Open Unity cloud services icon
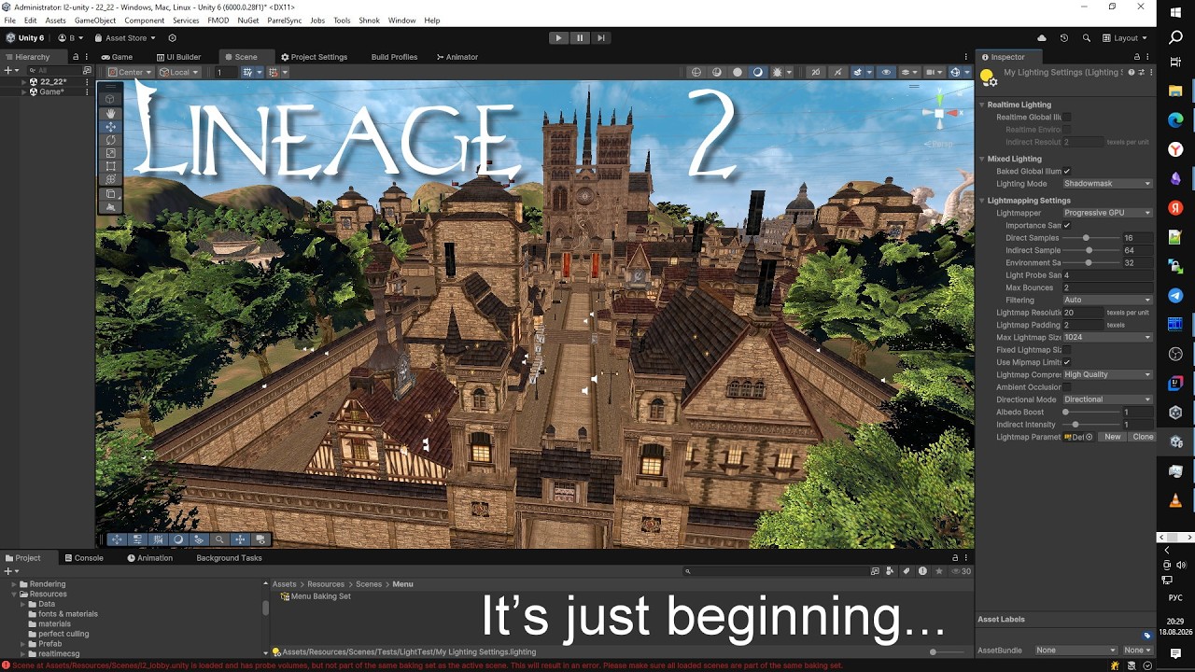This screenshot has height=672, width=1195. tap(1042, 38)
